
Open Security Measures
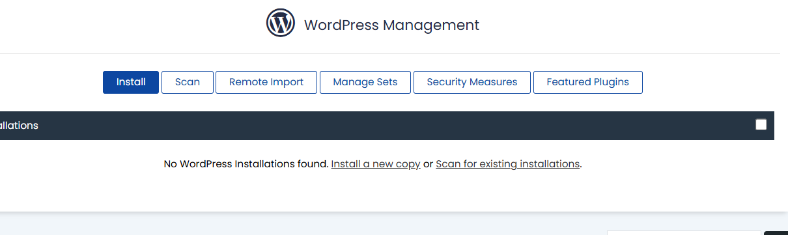click(472, 82)
